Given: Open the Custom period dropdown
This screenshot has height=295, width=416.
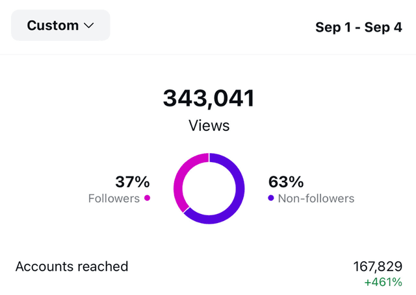Looking at the screenshot, I should pos(60,26).
